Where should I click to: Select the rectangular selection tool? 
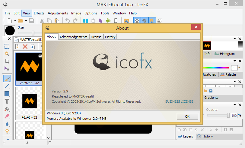(7, 46)
